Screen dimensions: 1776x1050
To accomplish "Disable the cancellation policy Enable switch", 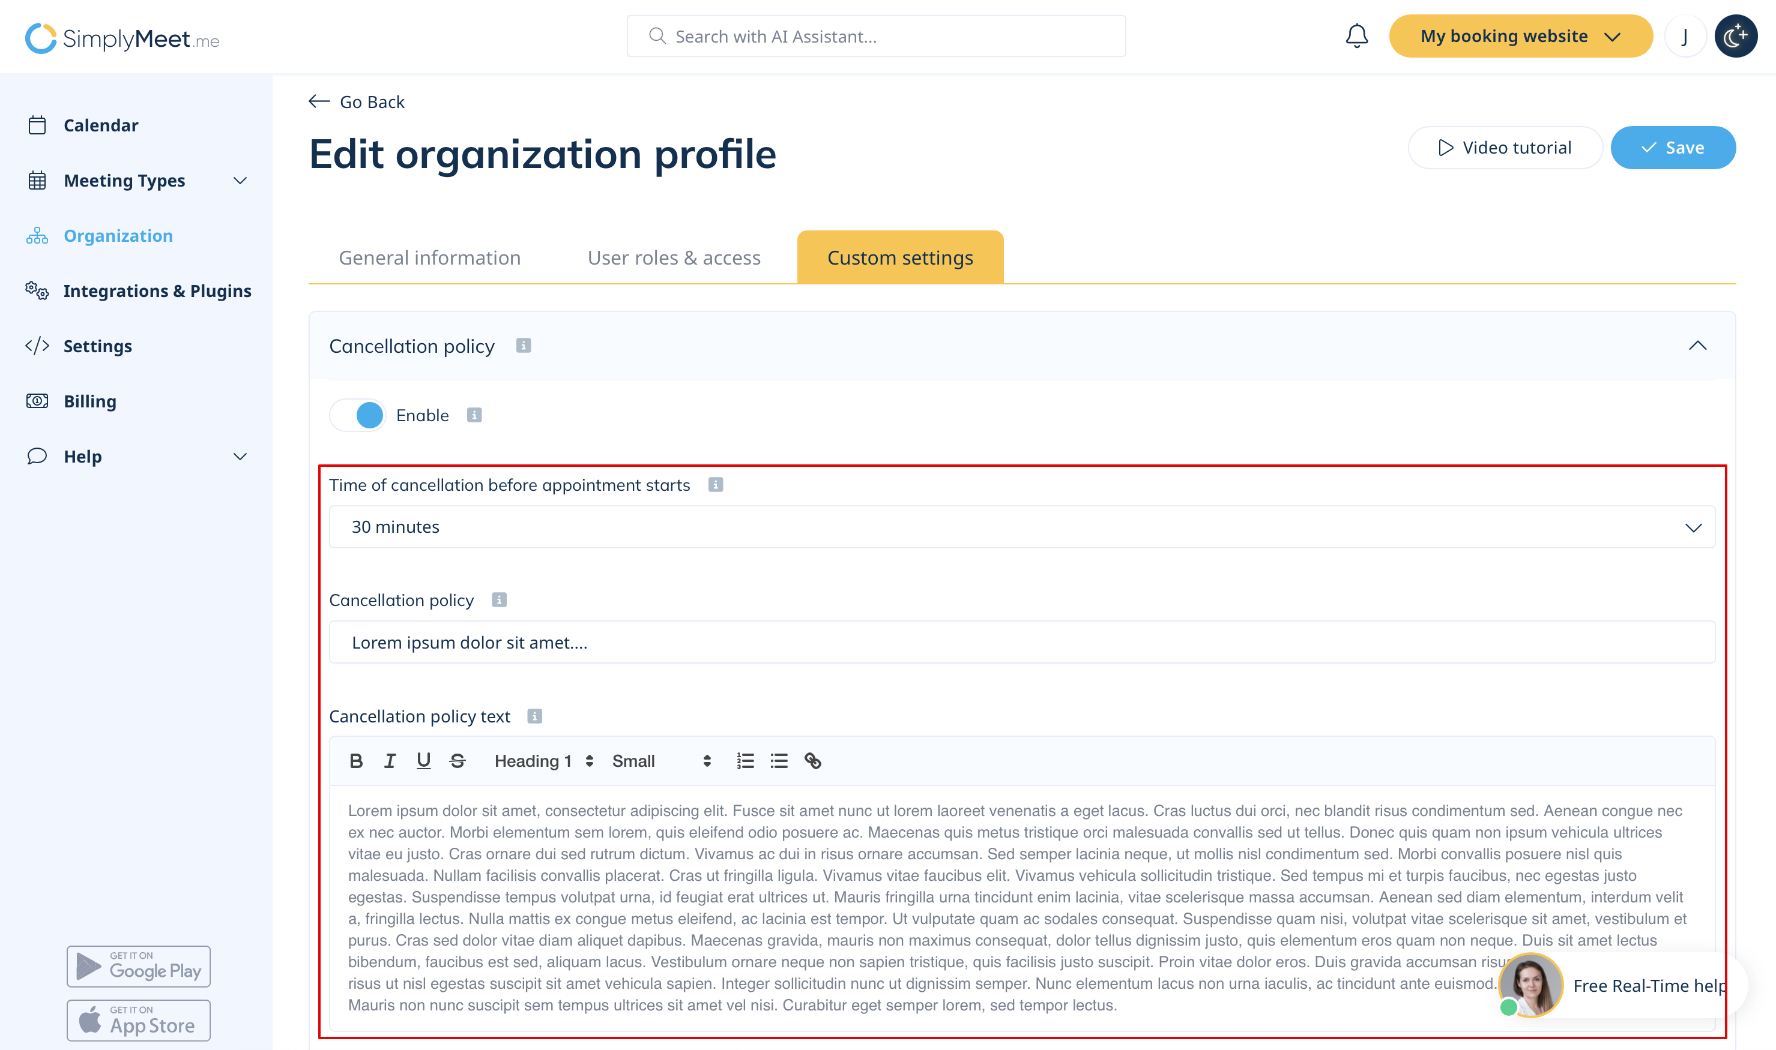I will point(358,415).
